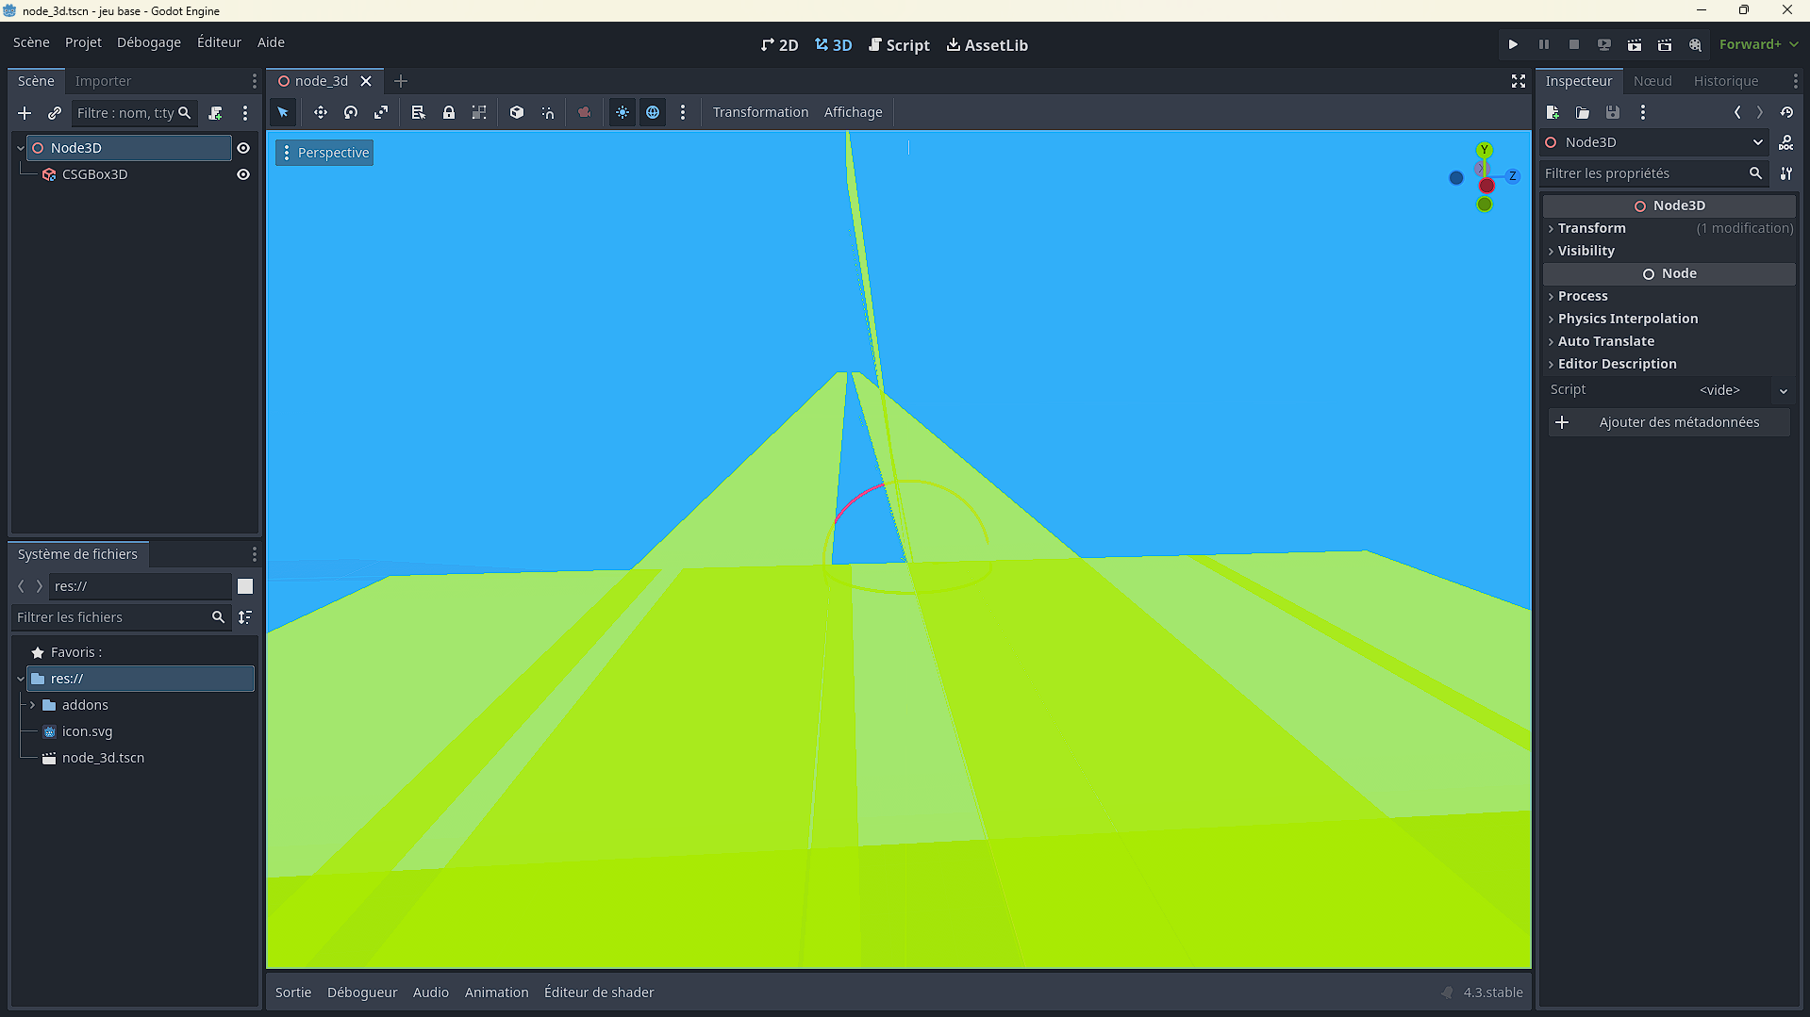
Task: Select node_3d.tscn in file system
Action: pyautogui.click(x=103, y=758)
